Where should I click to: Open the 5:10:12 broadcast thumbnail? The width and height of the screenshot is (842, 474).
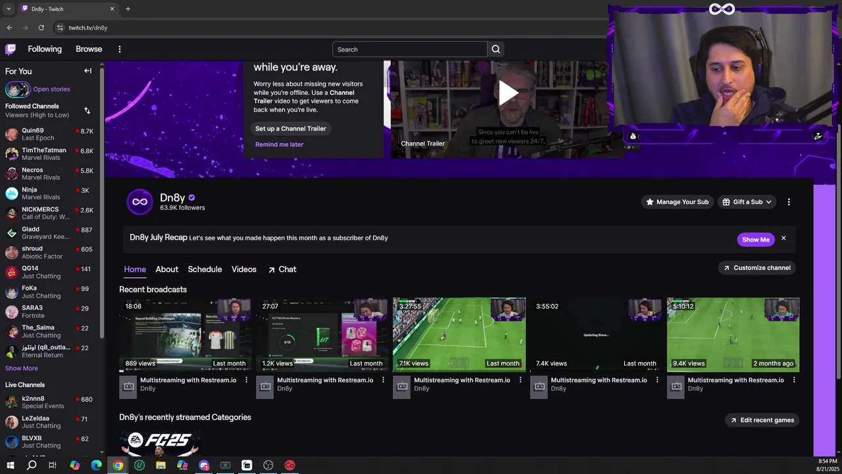[x=733, y=334]
